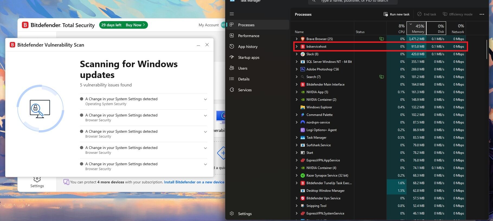Viewport: 493px width, 221px height.
Task: Expand second vulnerability issue chevron
Action: coord(205,116)
